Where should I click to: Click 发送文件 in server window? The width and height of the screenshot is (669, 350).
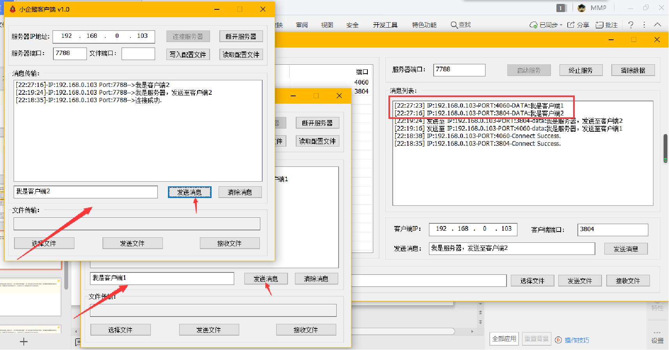coord(580,281)
